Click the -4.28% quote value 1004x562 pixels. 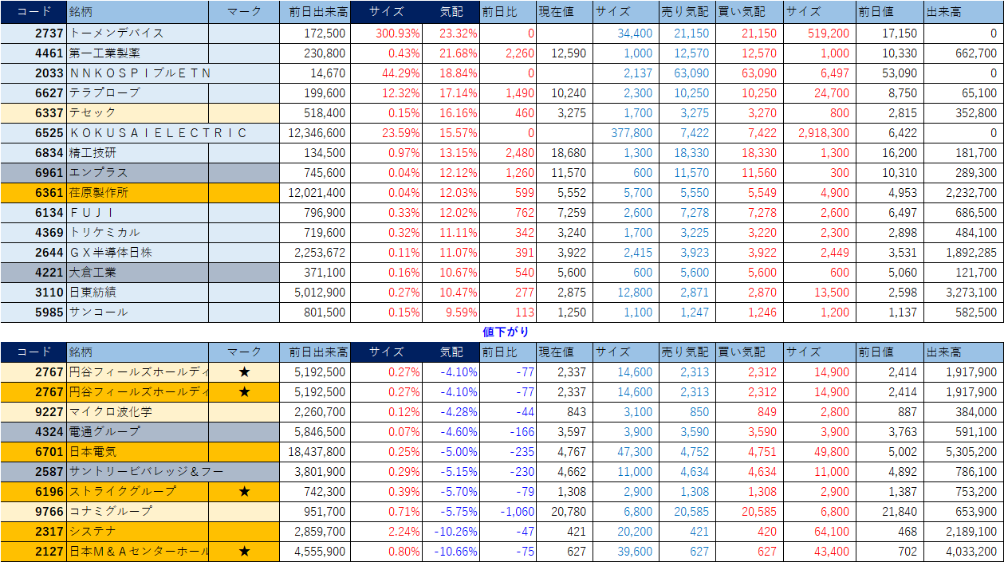tap(458, 411)
